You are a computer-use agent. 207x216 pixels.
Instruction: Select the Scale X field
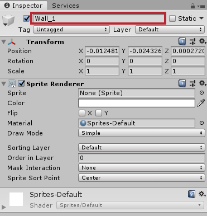coord(102,71)
